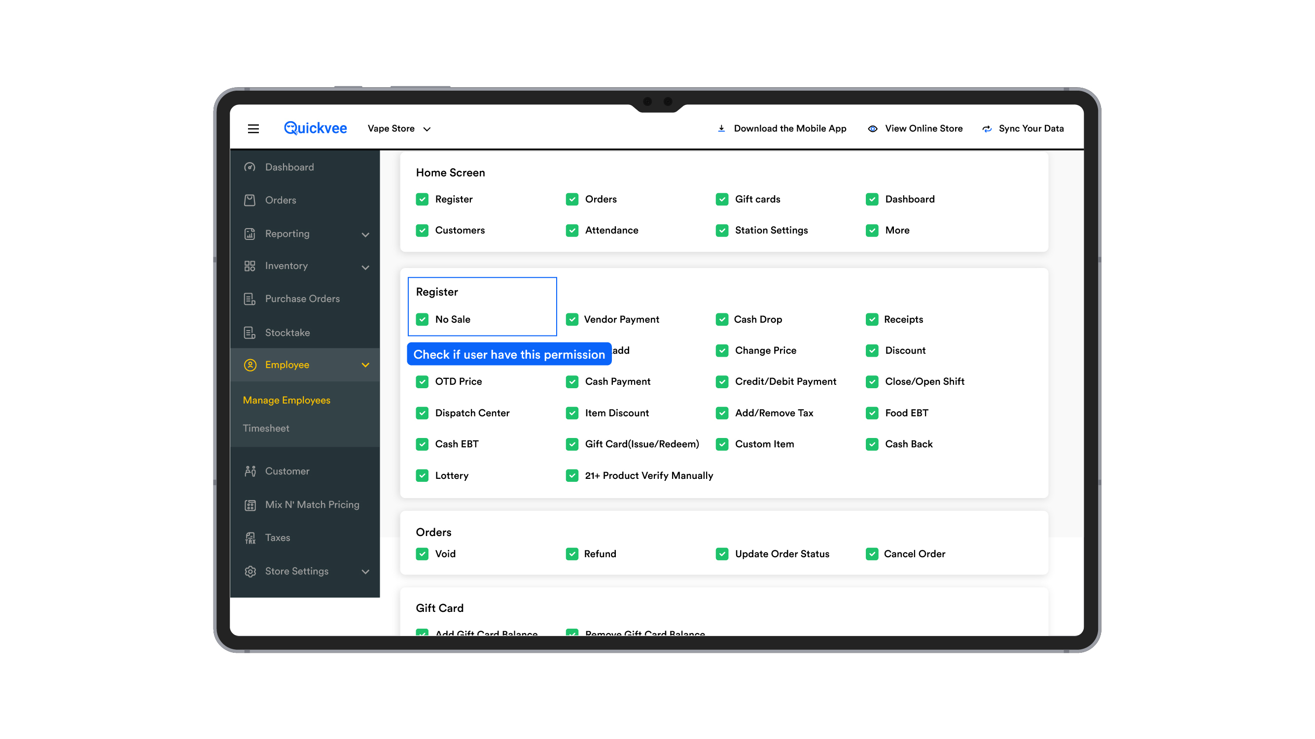Click the Stocktake icon in sidebar
Image resolution: width=1315 pixels, height=739 pixels.
coord(249,333)
